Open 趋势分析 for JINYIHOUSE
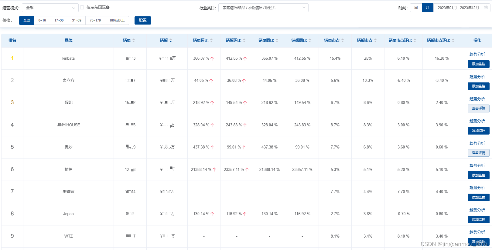Screen dimensions: 492x250 click(x=477, y=121)
